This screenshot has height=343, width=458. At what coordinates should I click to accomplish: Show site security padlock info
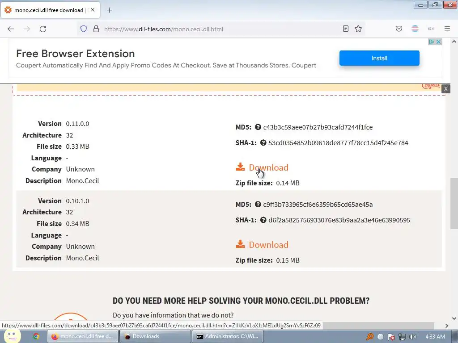[x=96, y=29]
